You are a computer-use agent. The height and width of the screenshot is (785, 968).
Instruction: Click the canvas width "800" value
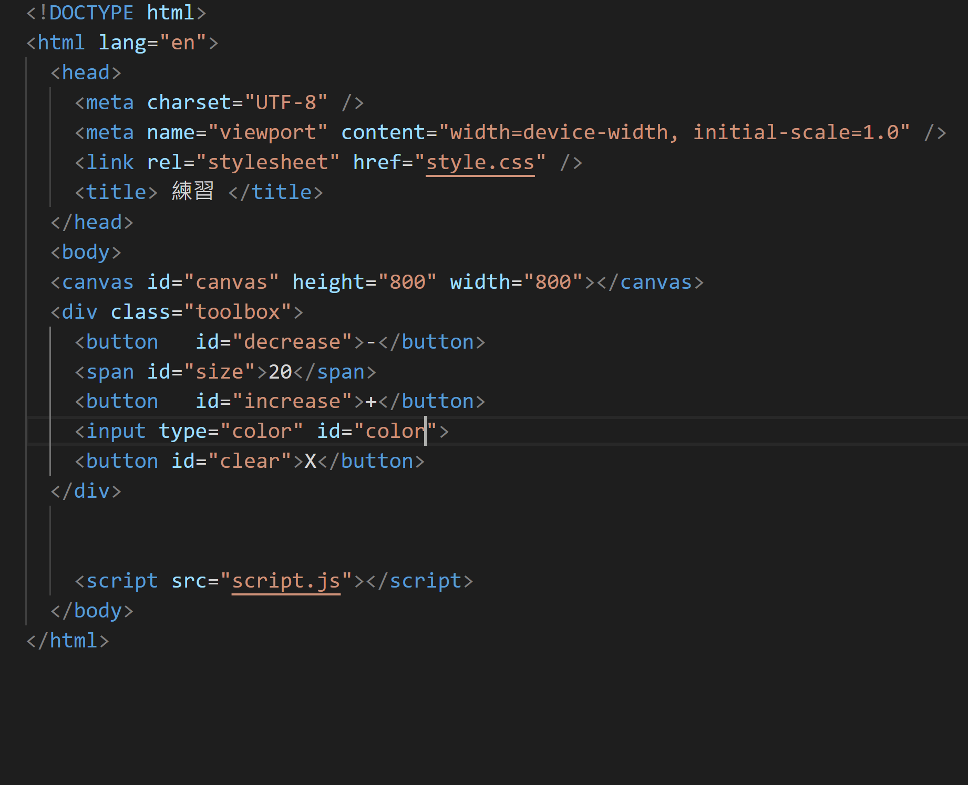click(x=553, y=282)
